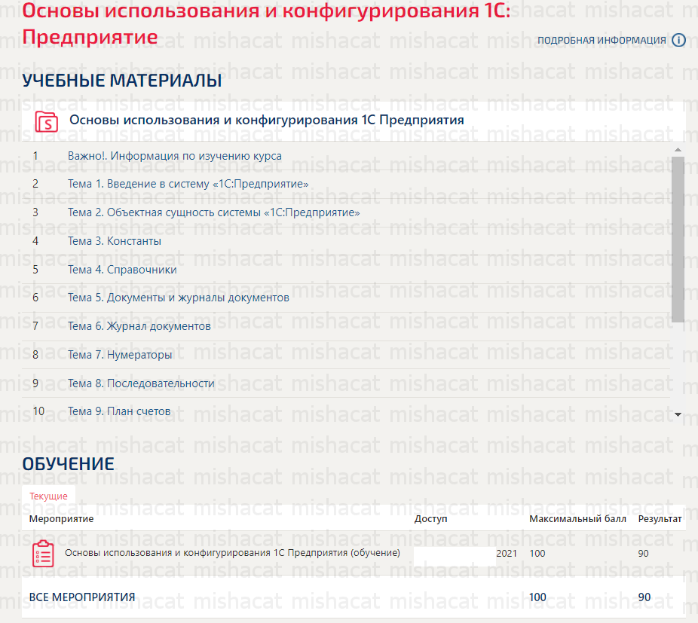Viewport: 698px width, 623px height.
Task: Click the ОБУЧЕНИЕ heading
Action: coord(68,464)
